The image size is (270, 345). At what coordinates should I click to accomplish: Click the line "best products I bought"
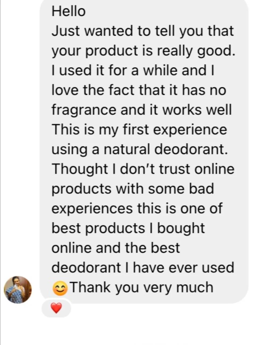click(128, 228)
